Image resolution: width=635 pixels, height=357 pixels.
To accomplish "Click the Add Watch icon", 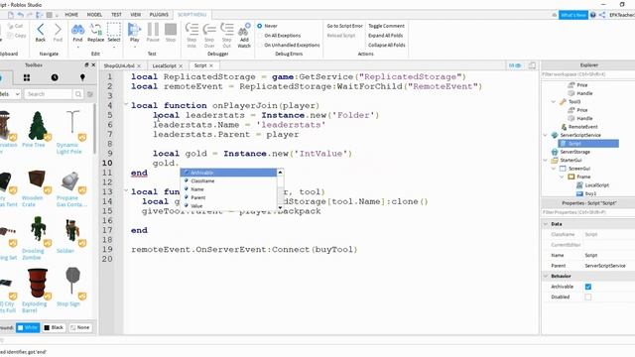I will (244, 30).
